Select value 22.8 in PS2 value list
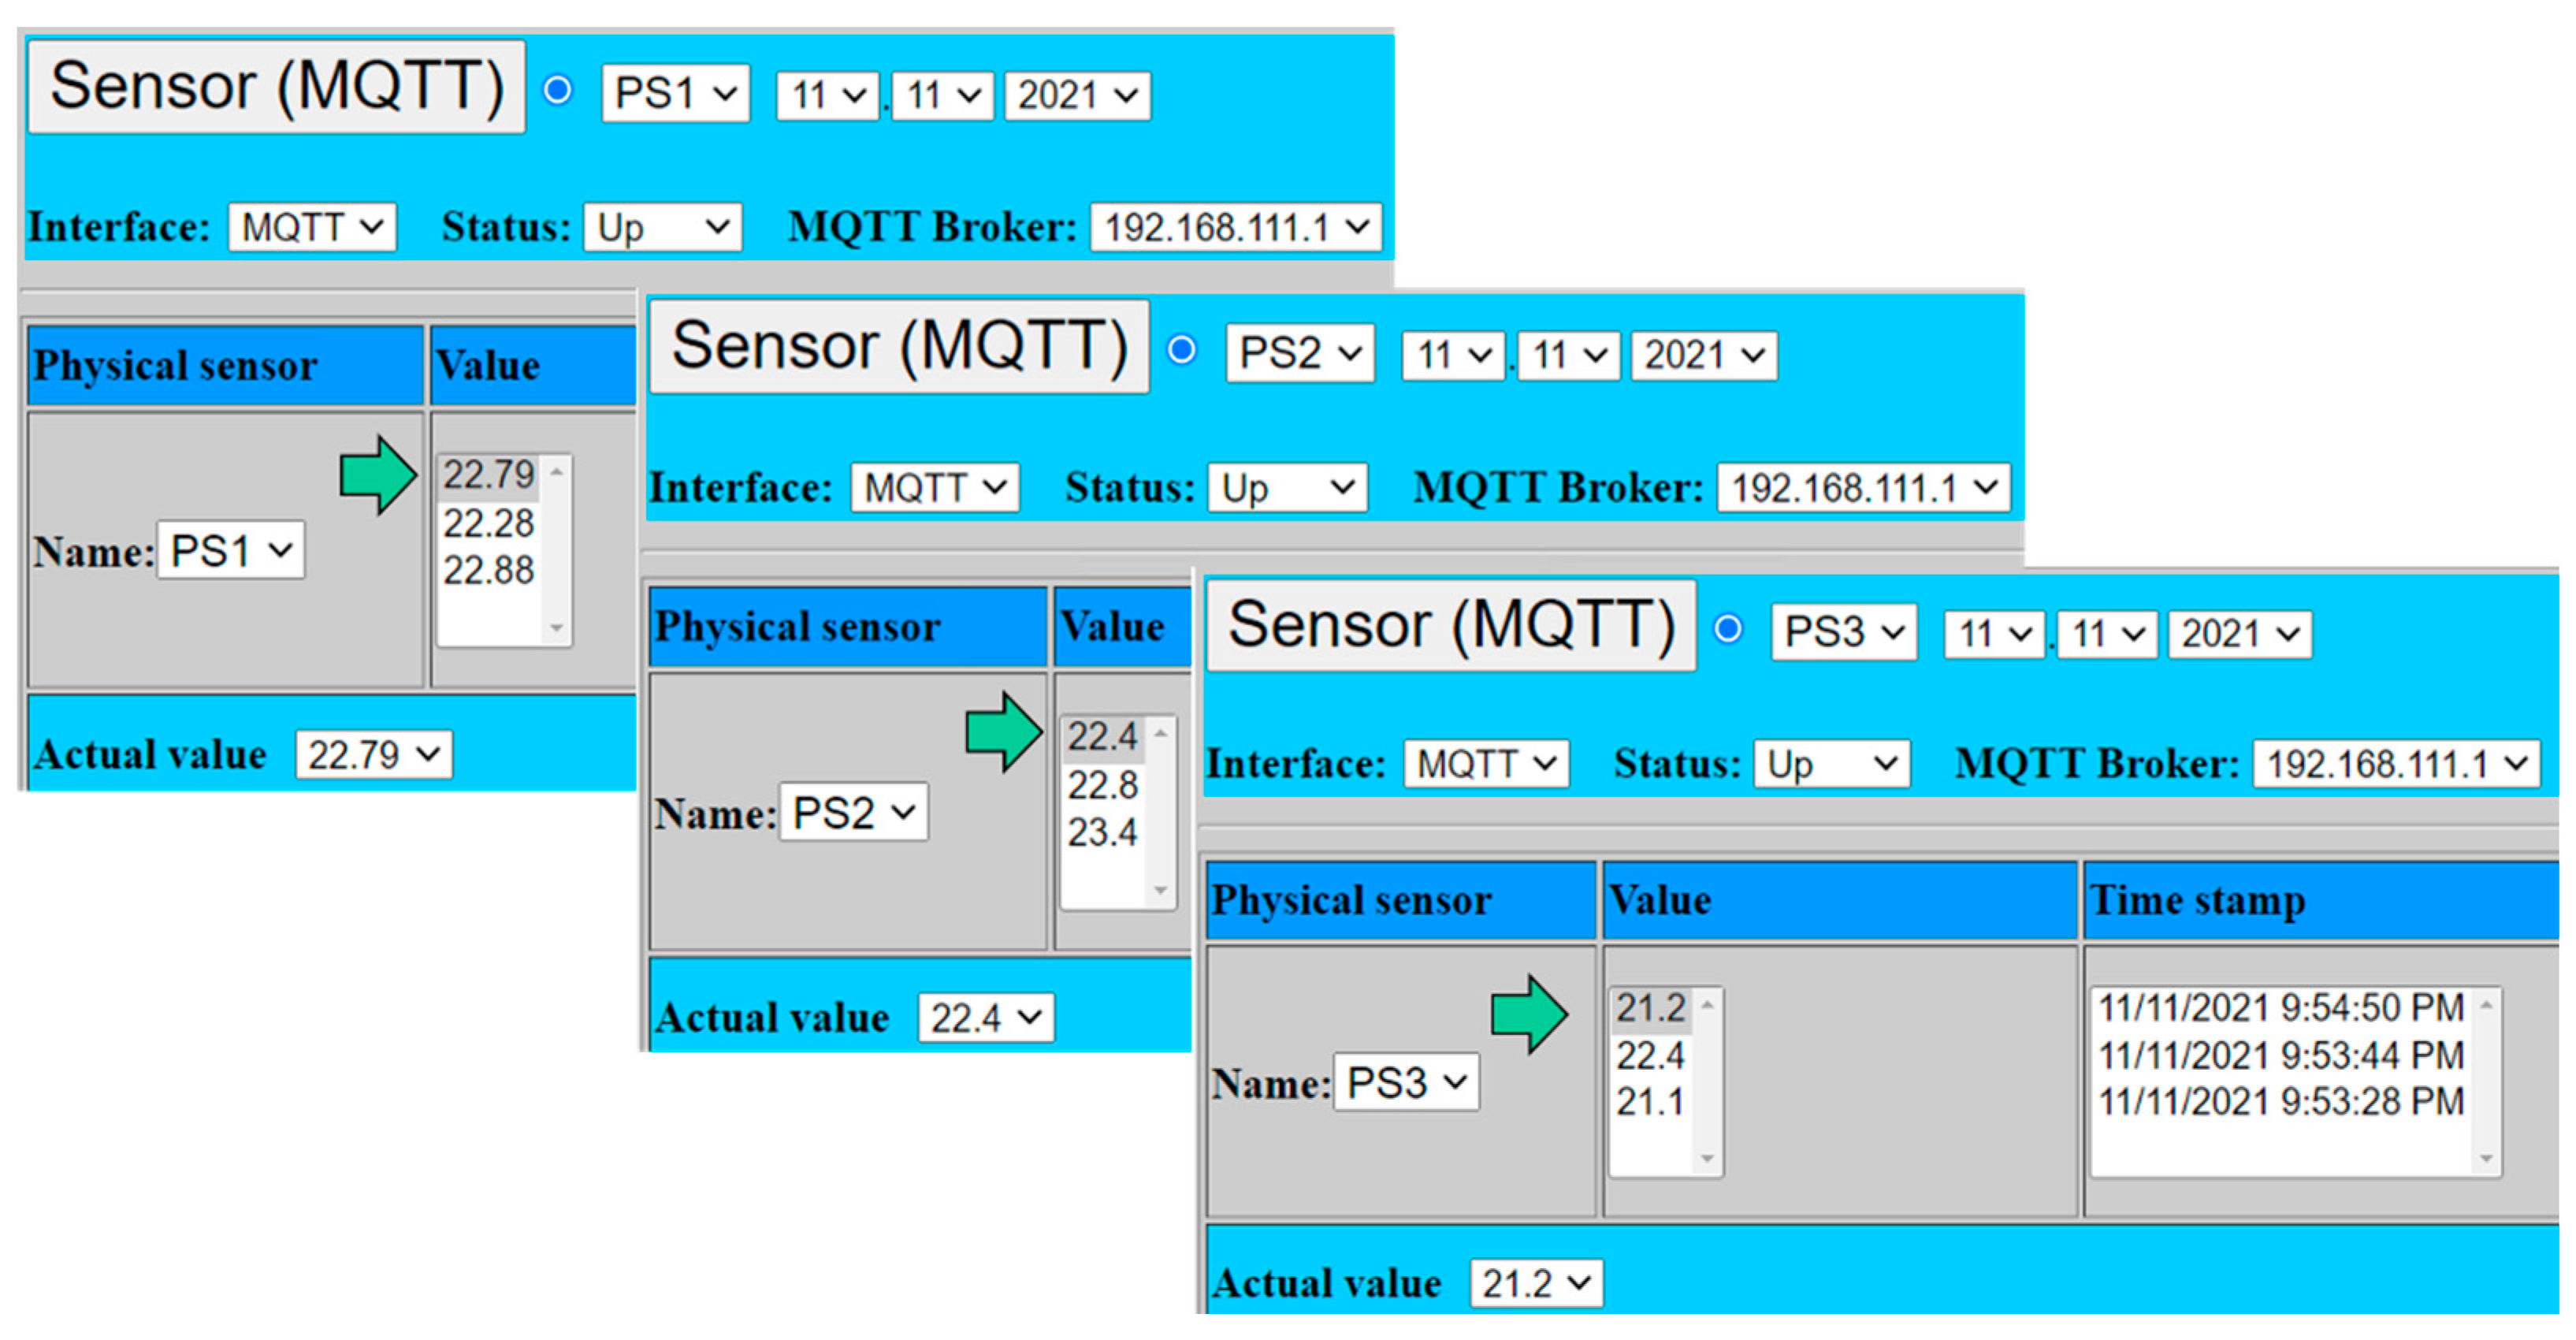This screenshot has height=1340, width=2576. coord(1103,787)
